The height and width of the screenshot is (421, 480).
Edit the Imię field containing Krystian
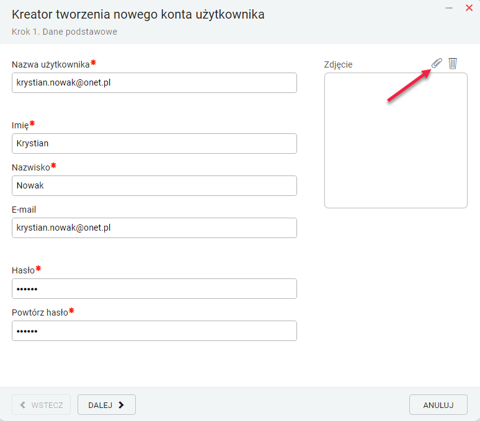(154, 143)
